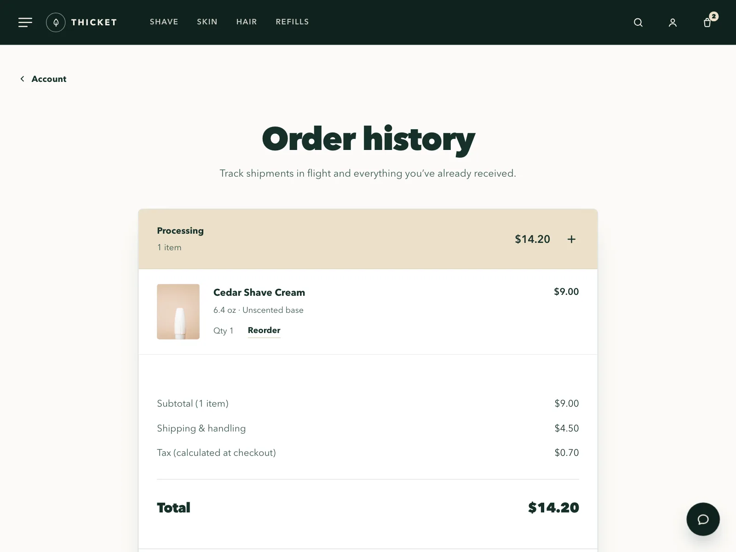This screenshot has width=736, height=552.
Task: Click the $14.20 order header amount
Action: coord(532,239)
